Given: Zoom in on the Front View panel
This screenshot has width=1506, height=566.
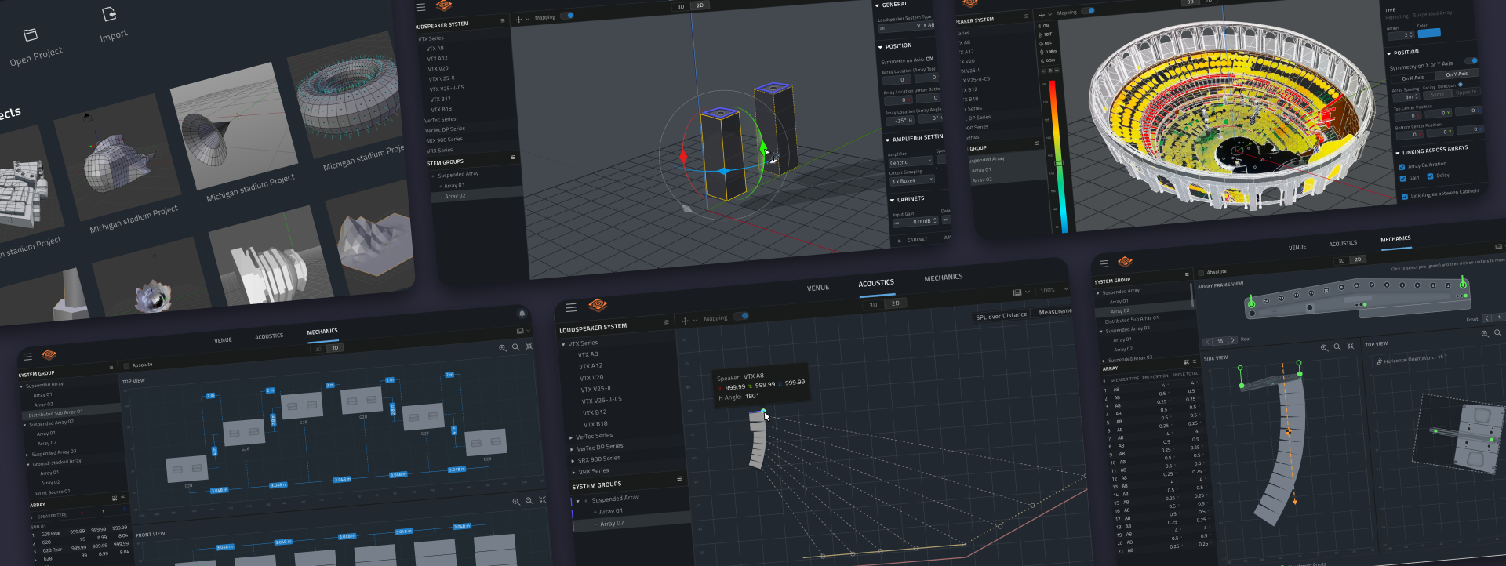Looking at the screenshot, I should point(516,502).
